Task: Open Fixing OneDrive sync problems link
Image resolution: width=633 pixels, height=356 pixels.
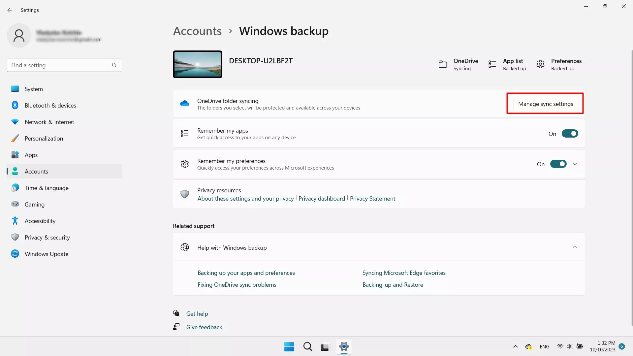Action: 237,285
